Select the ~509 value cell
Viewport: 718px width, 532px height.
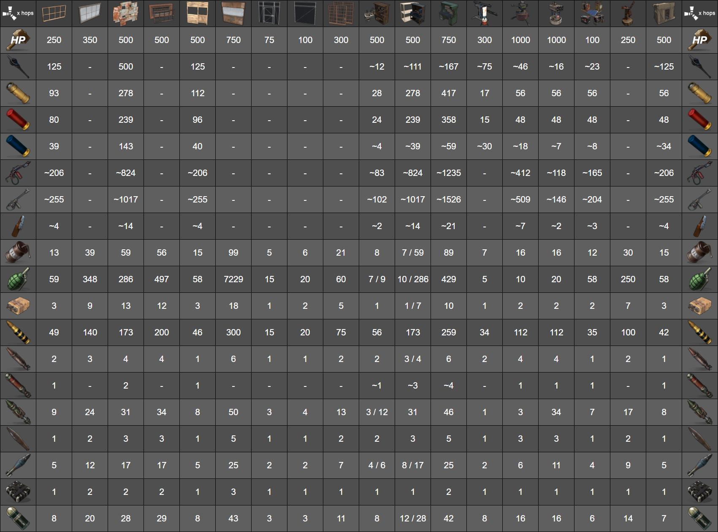[520, 200]
